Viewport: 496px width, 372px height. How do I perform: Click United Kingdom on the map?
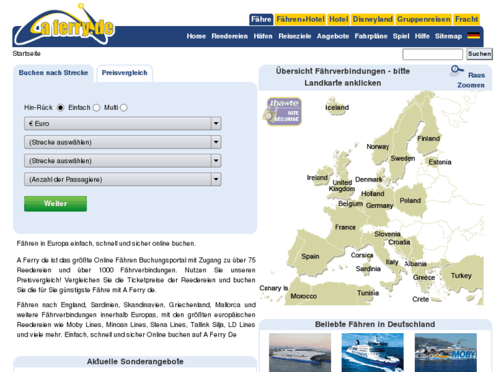click(342, 186)
